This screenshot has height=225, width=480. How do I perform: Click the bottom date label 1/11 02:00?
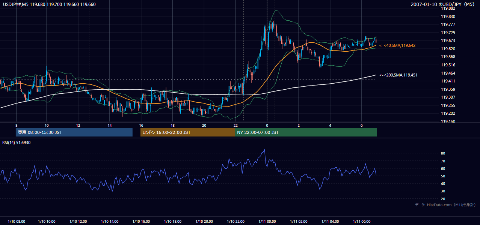click(x=299, y=221)
